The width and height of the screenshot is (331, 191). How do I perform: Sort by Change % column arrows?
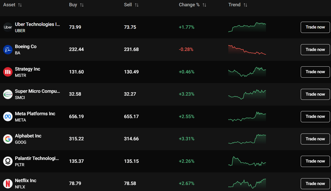point(204,5)
